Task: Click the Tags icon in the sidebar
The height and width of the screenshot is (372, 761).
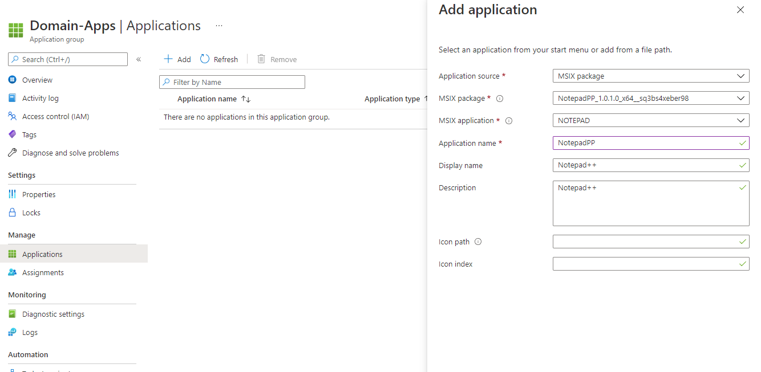Action: 12,134
